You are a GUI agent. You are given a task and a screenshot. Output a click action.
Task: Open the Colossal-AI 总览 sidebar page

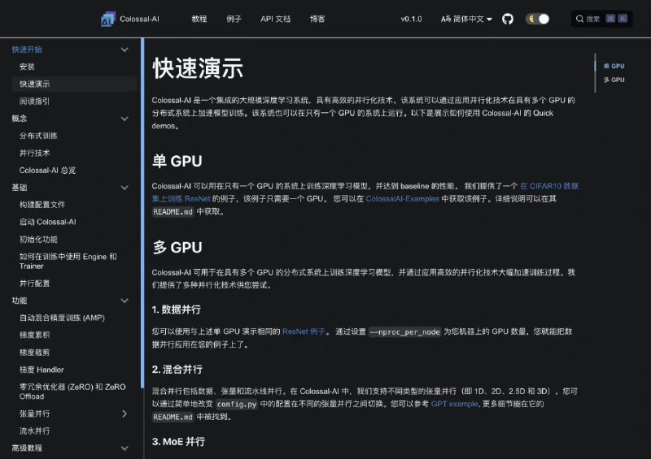click(x=47, y=171)
